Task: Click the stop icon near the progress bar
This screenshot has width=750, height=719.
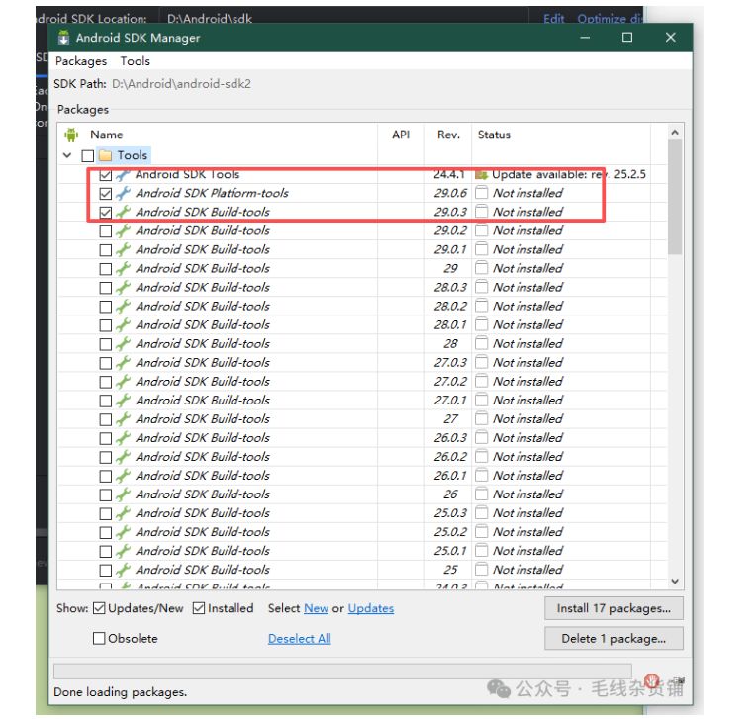Action: [x=651, y=678]
